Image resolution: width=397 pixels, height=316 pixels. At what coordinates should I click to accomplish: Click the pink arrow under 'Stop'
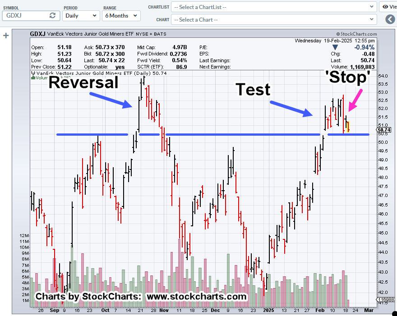pos(356,99)
